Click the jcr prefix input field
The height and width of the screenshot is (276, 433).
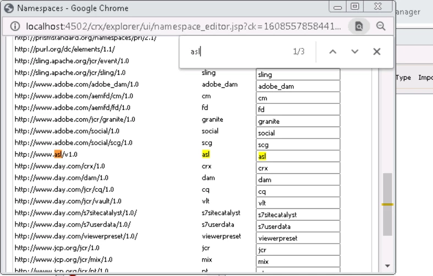298,250
